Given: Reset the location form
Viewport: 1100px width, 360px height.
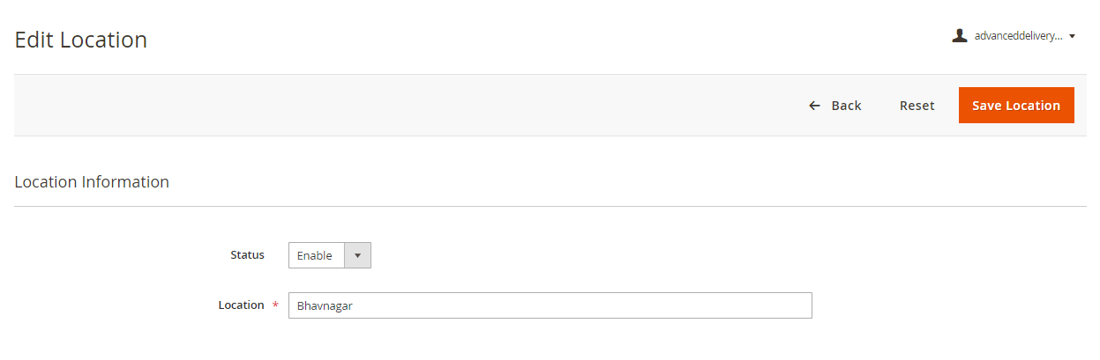Looking at the screenshot, I should click(917, 106).
